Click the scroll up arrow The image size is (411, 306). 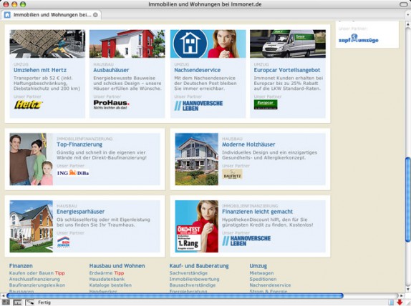[x=408, y=24]
